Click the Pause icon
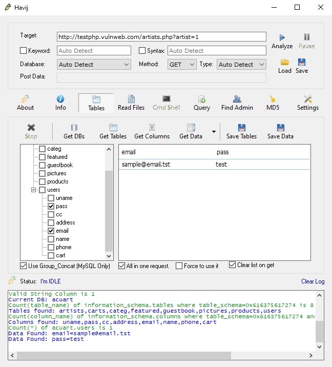332x367 pixels. click(307, 37)
